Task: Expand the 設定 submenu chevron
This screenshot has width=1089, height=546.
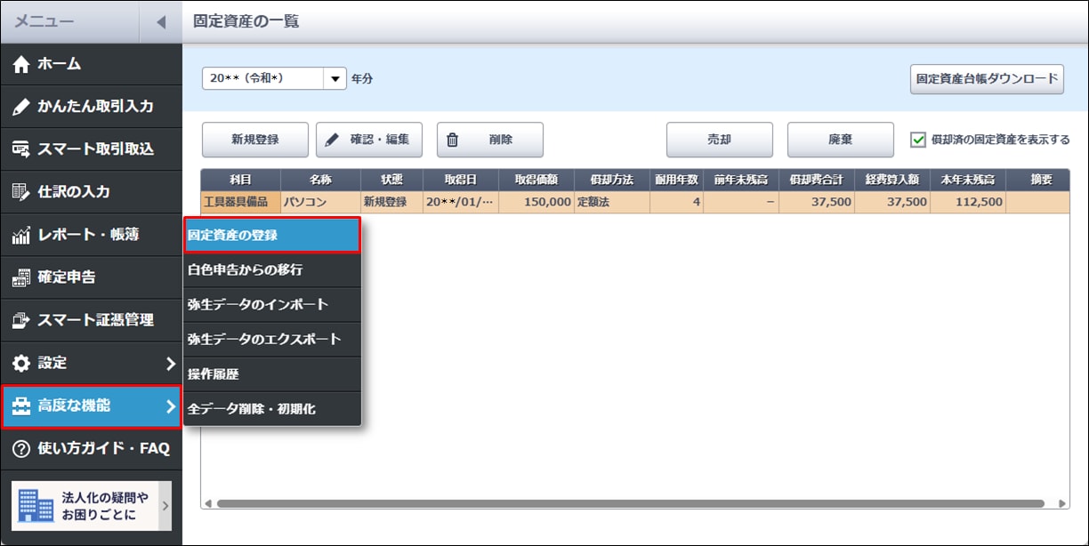Action: pos(170,363)
